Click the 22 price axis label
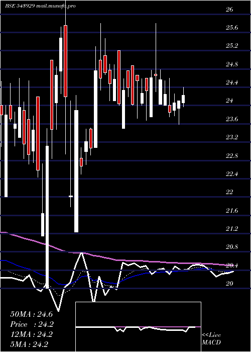This screenshot has height=352, width=251. 229,192
